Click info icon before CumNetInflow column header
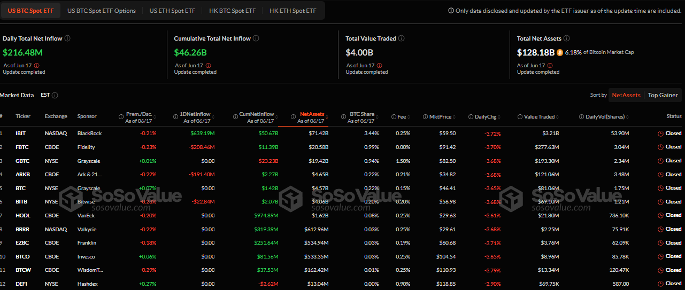685x290 pixels. pos(235,116)
